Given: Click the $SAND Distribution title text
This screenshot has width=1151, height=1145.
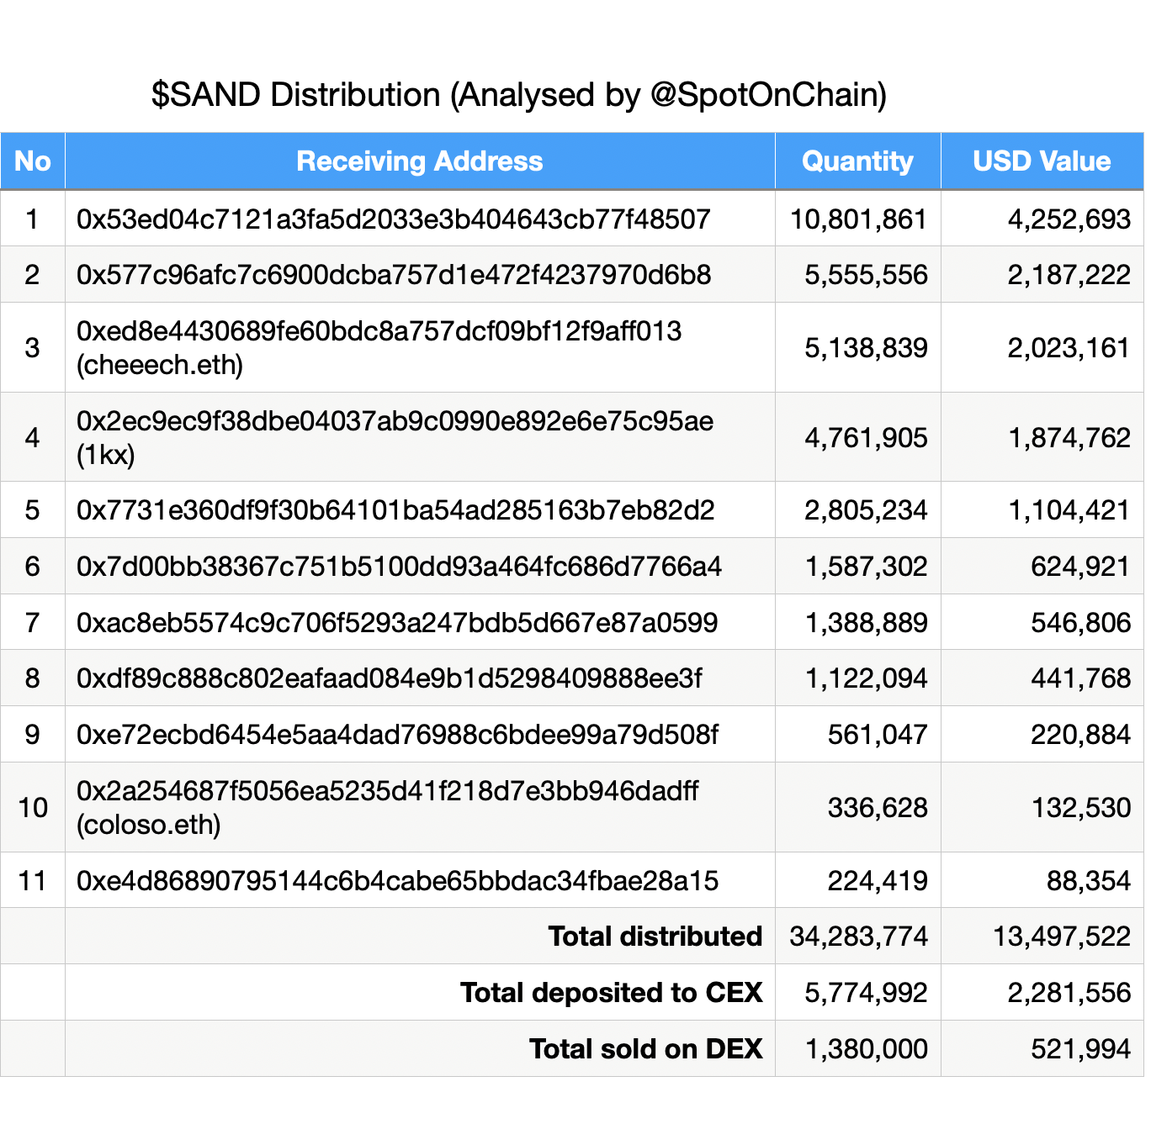Looking at the screenshot, I should click(x=519, y=95).
